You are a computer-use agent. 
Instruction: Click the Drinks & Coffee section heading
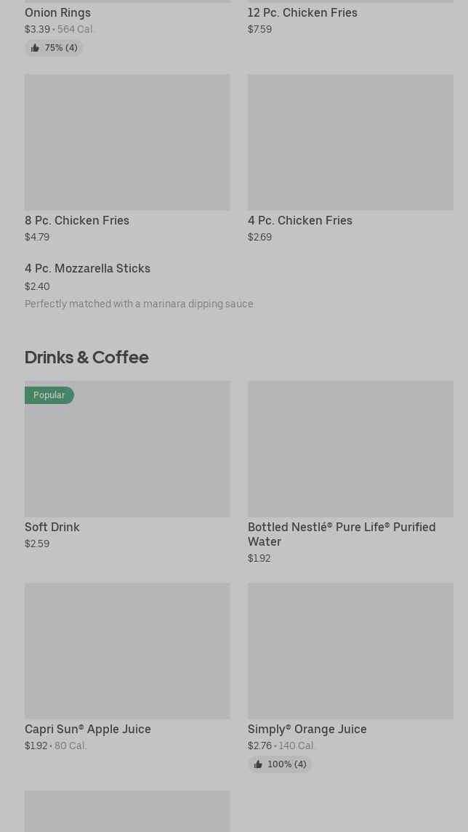(x=86, y=357)
